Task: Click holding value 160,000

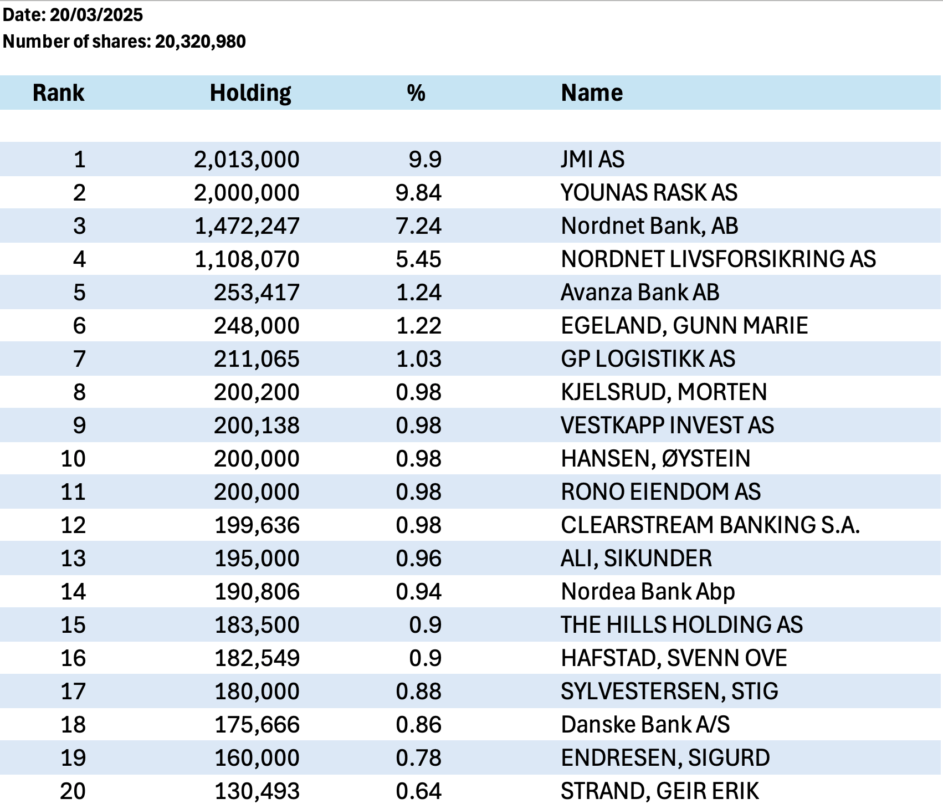Action: (x=257, y=758)
